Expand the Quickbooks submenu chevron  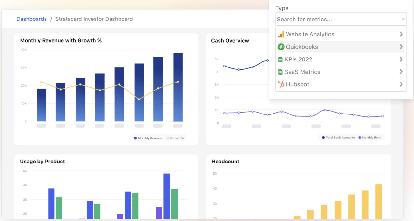coord(401,47)
